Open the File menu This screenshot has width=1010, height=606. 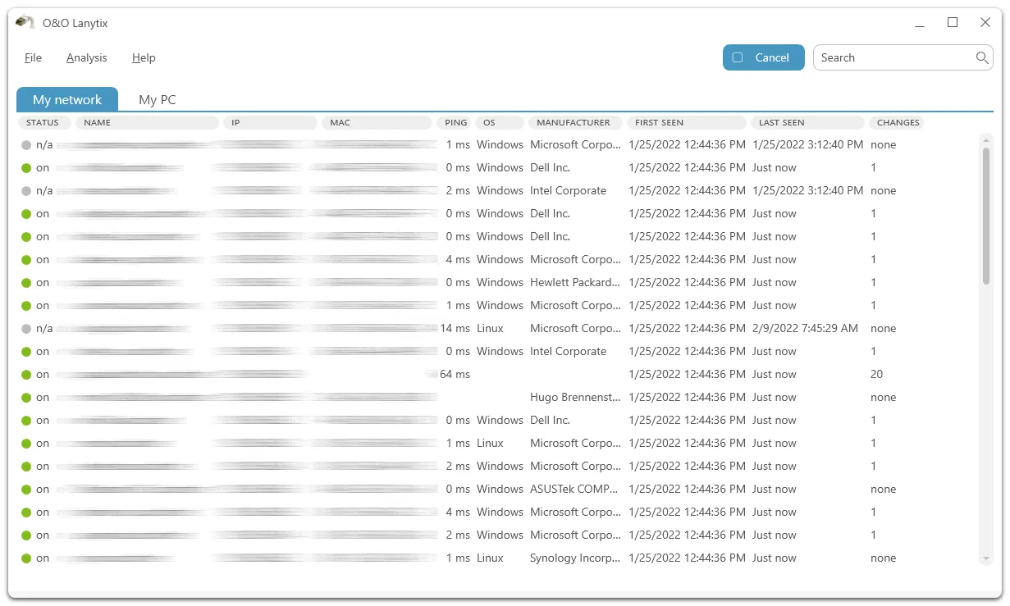(33, 57)
